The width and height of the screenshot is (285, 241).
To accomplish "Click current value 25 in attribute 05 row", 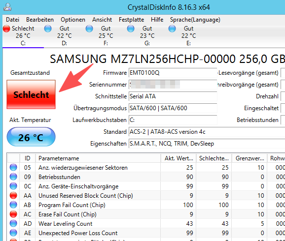I will coord(189,168).
